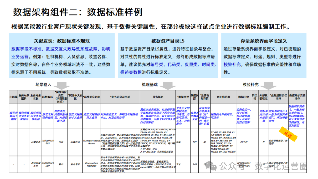Click the cell 进出口报关单
318x179 pixels.
(36, 164)
